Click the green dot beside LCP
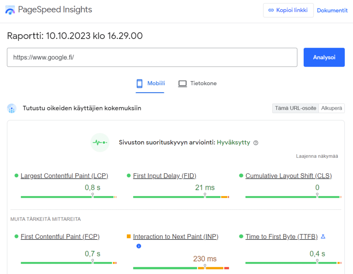This screenshot has height=274, width=353. (16, 176)
